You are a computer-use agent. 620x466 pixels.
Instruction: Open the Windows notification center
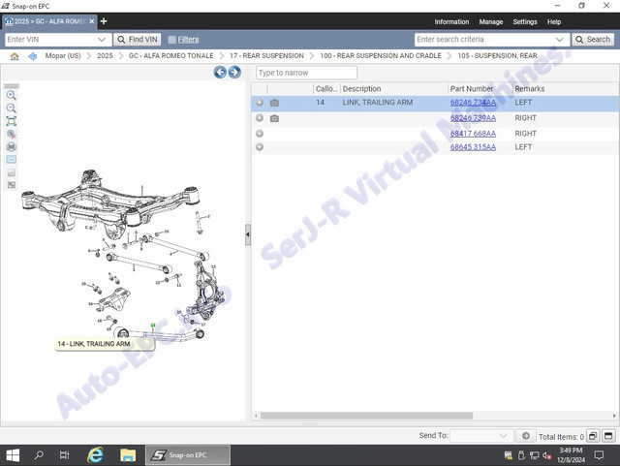click(599, 455)
